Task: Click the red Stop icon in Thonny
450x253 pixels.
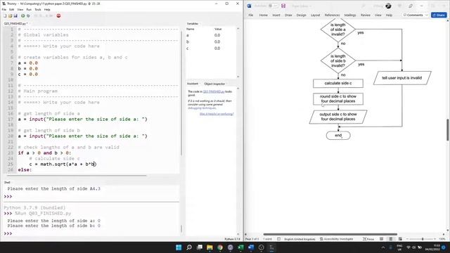Action: coord(58,15)
